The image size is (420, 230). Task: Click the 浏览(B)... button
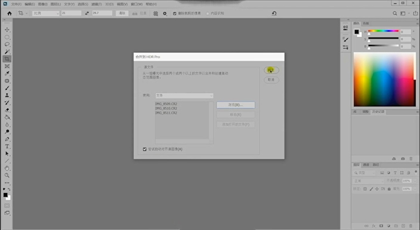pos(236,105)
